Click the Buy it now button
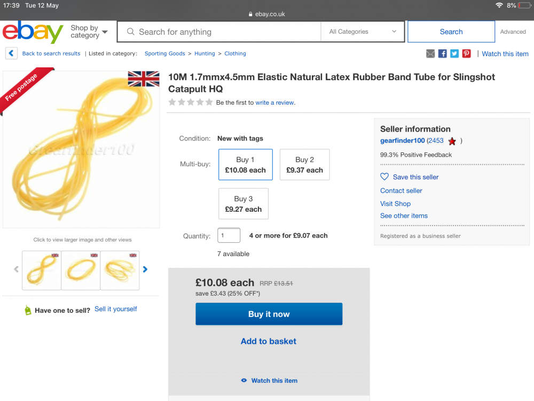 point(269,314)
